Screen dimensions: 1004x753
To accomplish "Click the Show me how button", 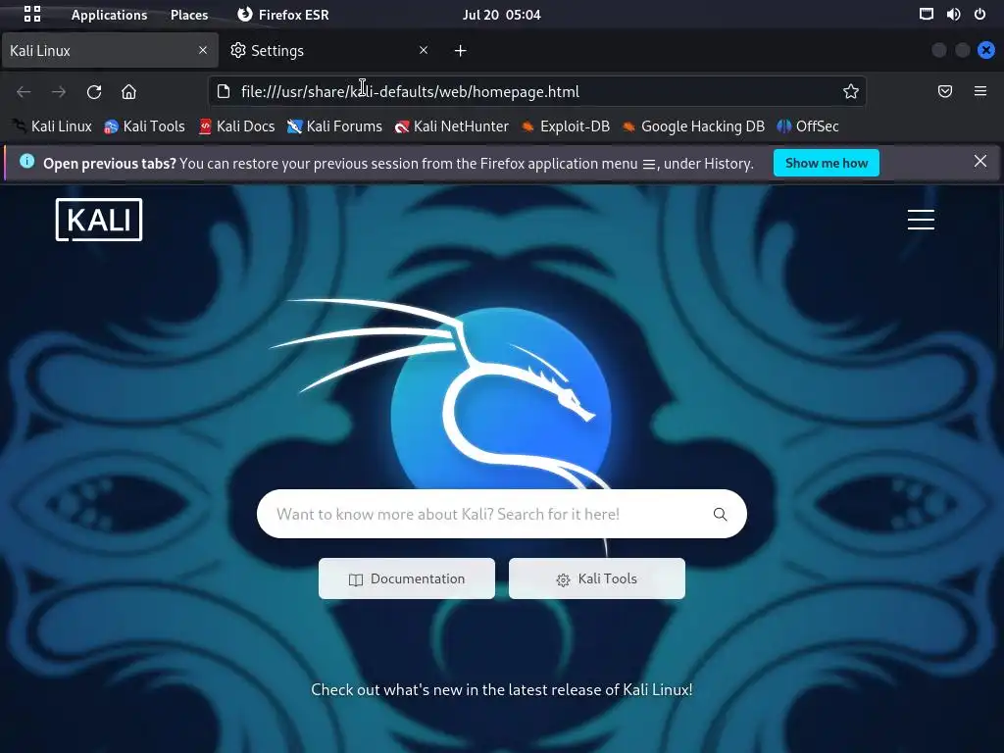I will point(826,164).
